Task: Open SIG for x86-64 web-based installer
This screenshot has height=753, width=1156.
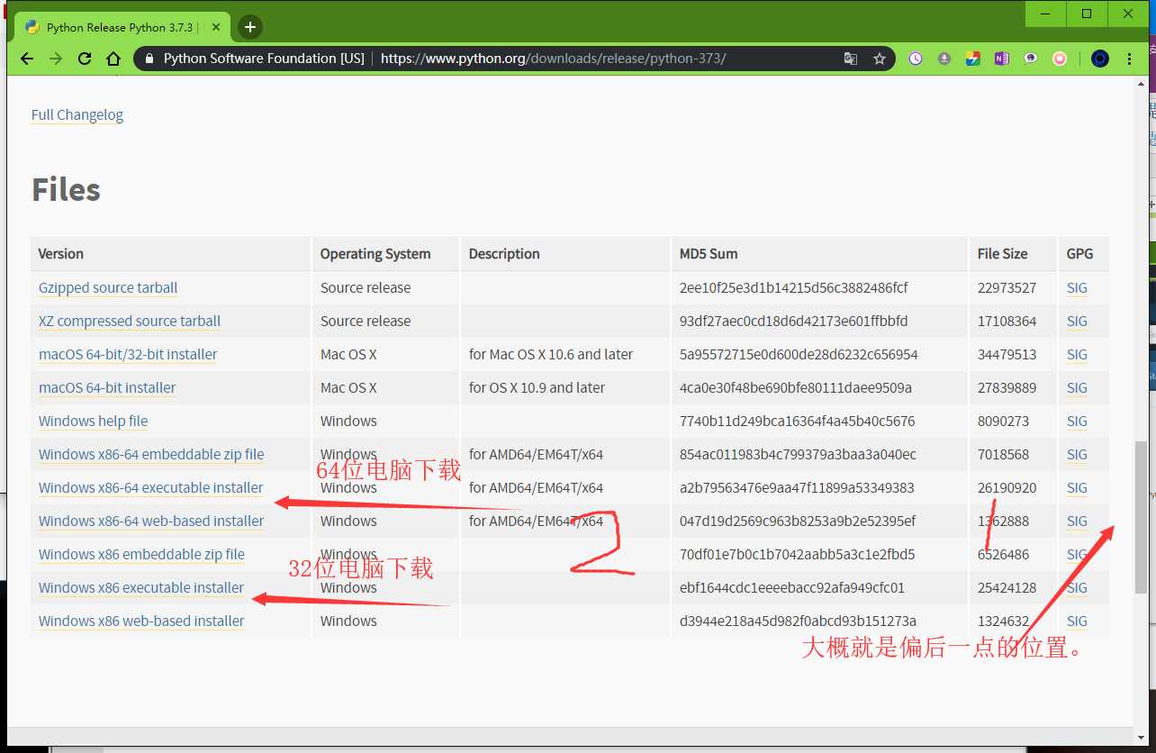Action: 1077,522
